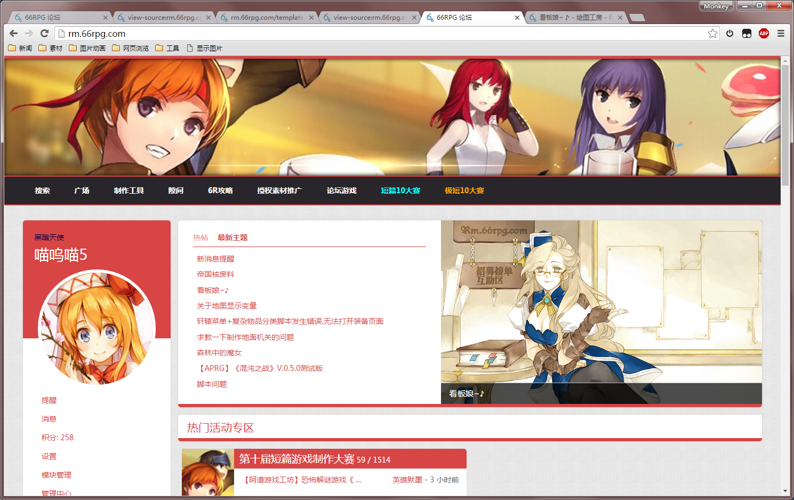Screen dimensions: 794x500
Task: Switch to first 66RPG 论坛 tab
Action: (60, 18)
